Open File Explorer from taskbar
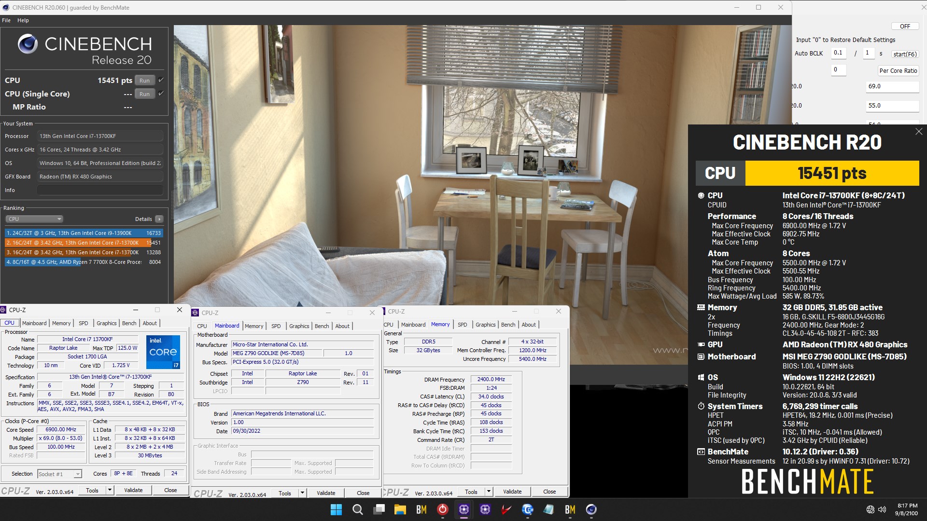Image resolution: width=927 pixels, height=521 pixels. [x=400, y=509]
